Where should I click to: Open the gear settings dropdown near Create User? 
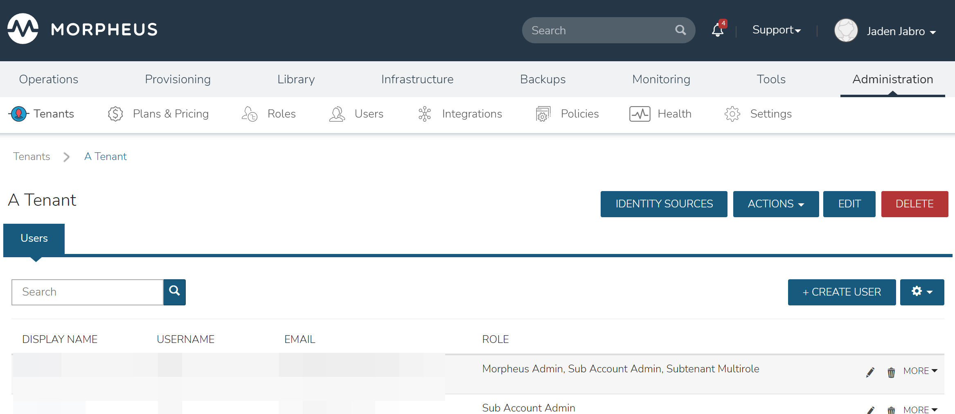(x=922, y=292)
